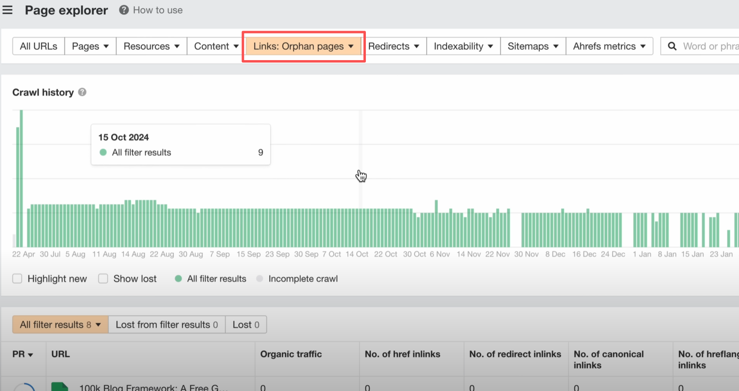Switch to Lost from filter results tab
The image size is (739, 391).
point(166,325)
